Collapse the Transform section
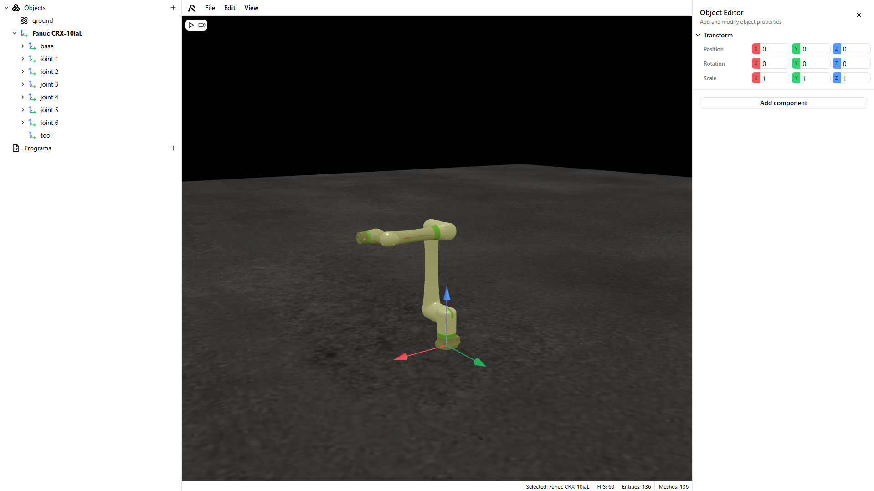 tap(698, 35)
